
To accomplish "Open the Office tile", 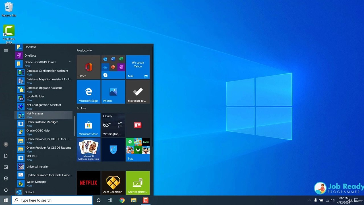I will [x=88, y=67].
